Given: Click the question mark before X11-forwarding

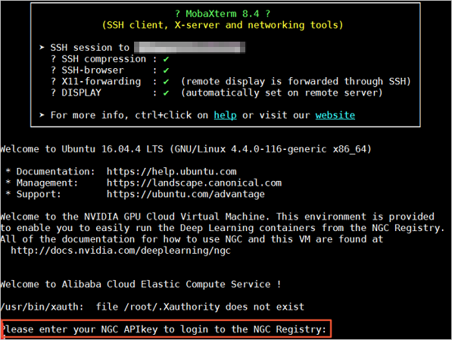Looking at the screenshot, I should 53,81.
